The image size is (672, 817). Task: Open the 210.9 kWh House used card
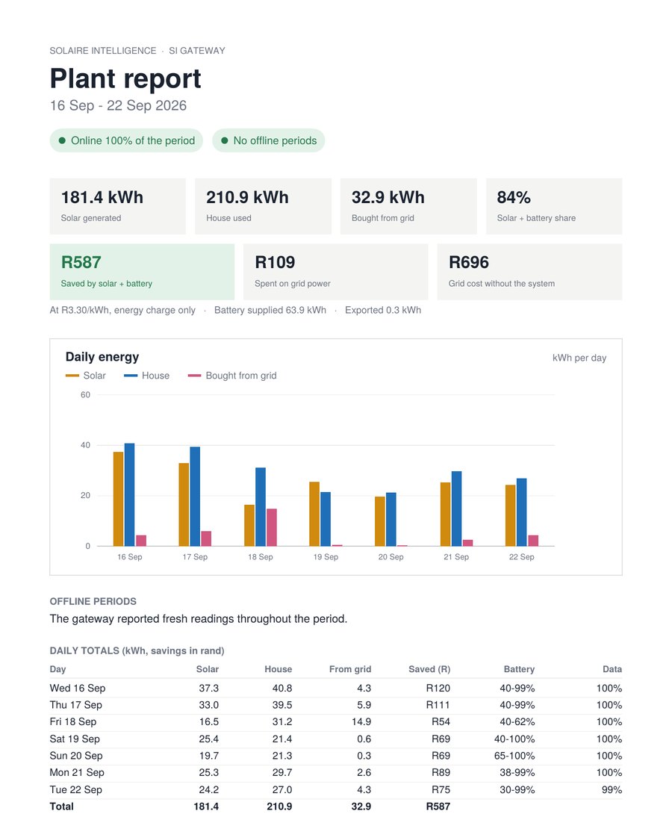(263, 206)
